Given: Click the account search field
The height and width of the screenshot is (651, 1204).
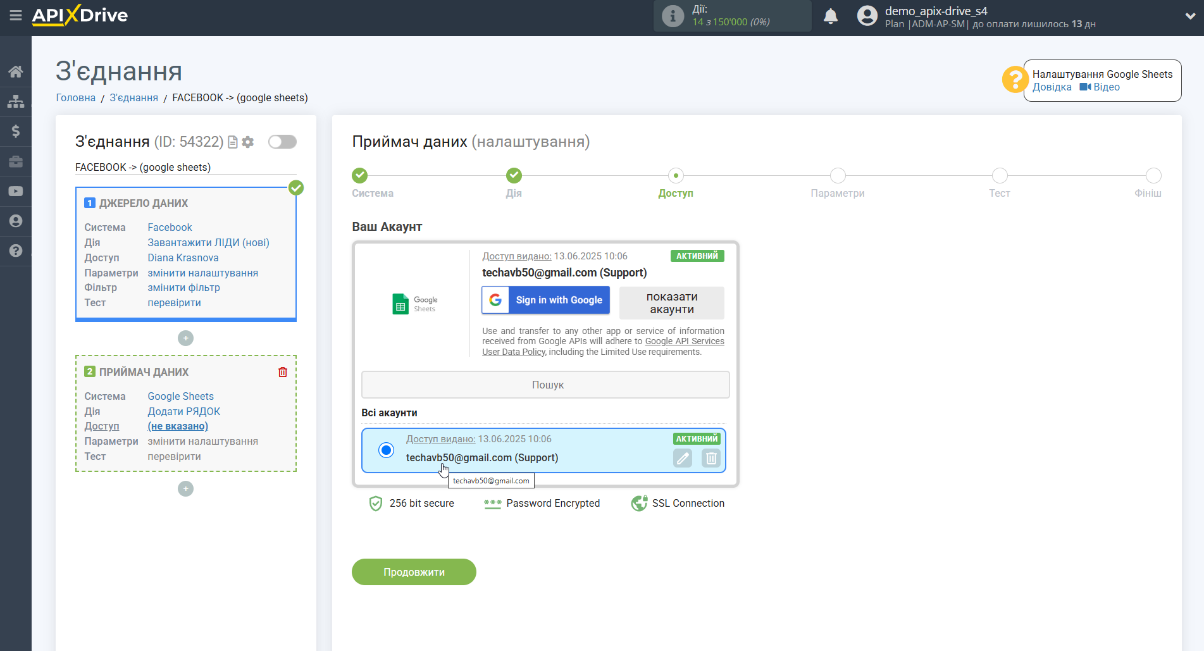Looking at the screenshot, I should click(x=545, y=385).
